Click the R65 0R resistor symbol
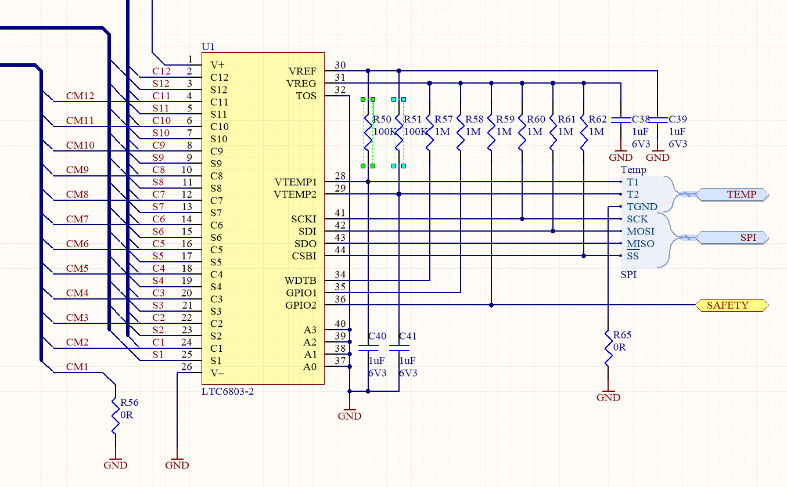 tap(608, 348)
